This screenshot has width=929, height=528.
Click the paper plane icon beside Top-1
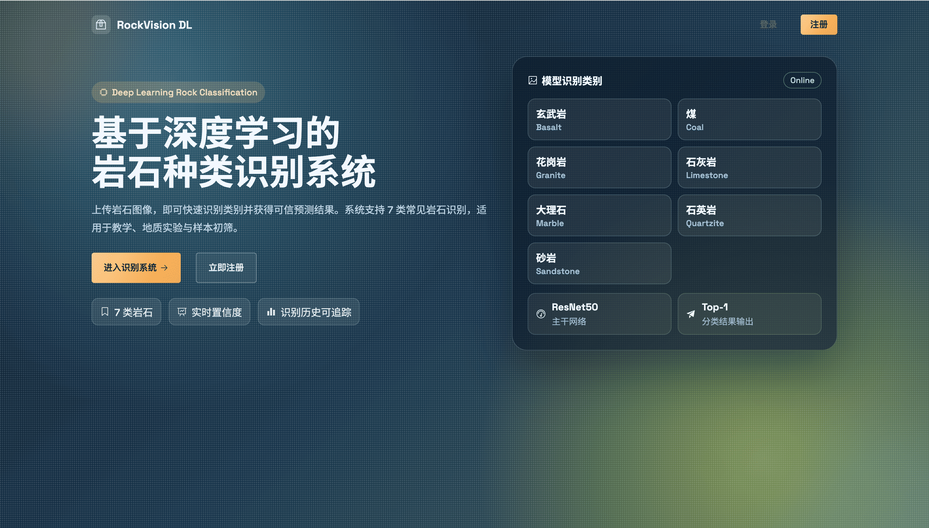(x=691, y=314)
